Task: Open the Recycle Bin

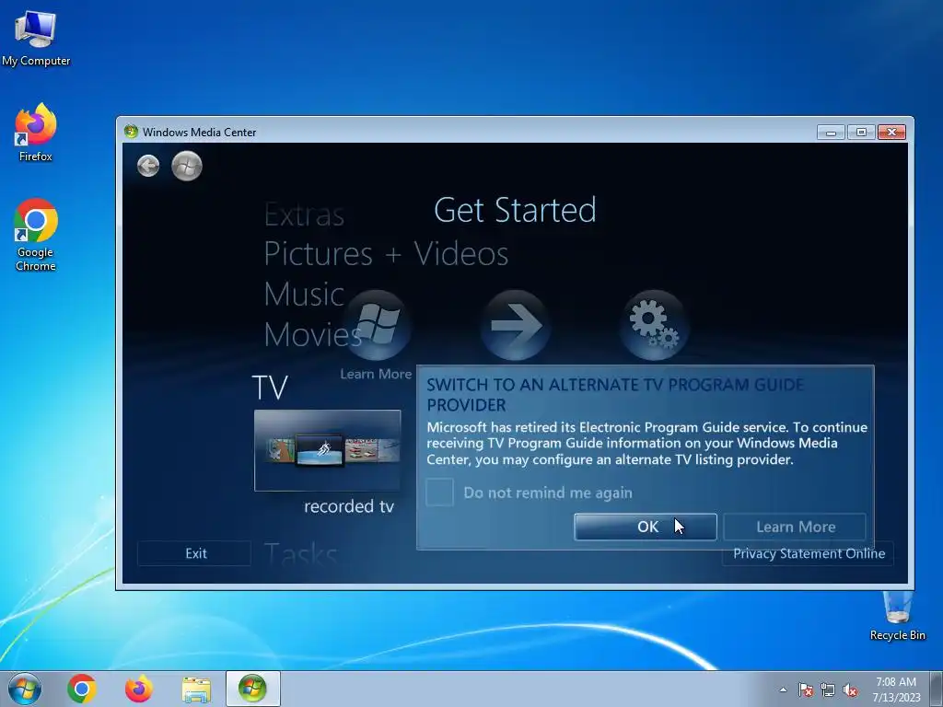Action: (897, 616)
